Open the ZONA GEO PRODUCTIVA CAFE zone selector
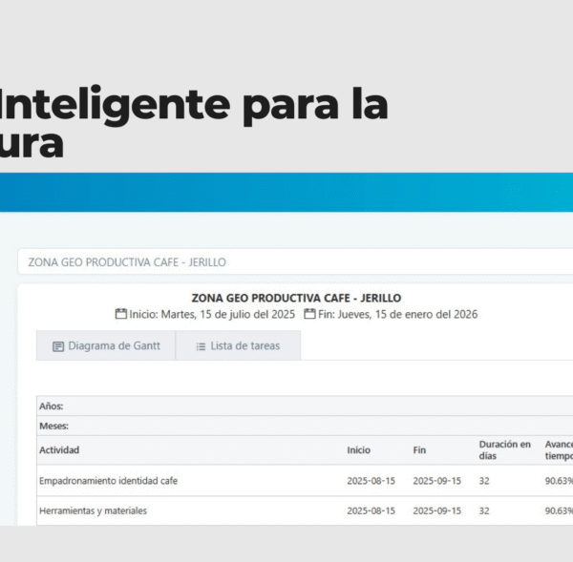Image resolution: width=573 pixels, height=562 pixels. (286, 261)
